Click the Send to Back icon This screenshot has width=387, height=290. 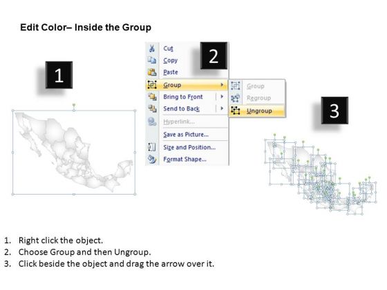point(152,108)
